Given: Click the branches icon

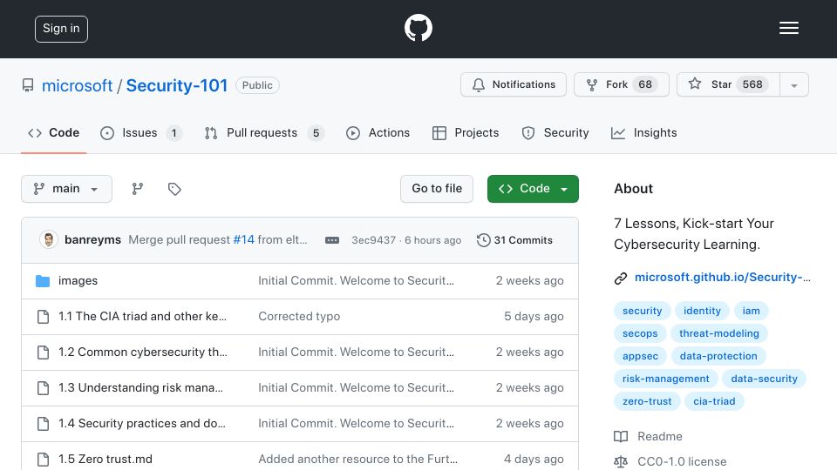Looking at the screenshot, I should click(x=137, y=189).
